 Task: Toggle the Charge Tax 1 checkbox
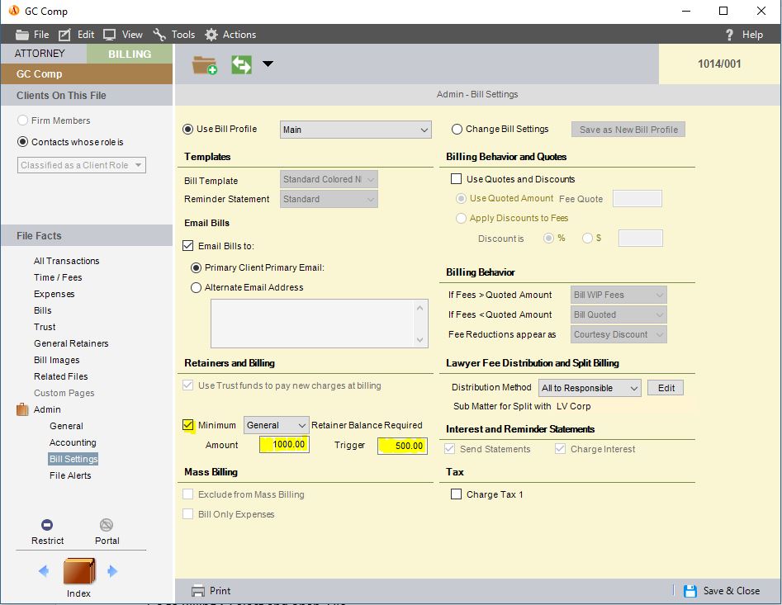[456, 494]
